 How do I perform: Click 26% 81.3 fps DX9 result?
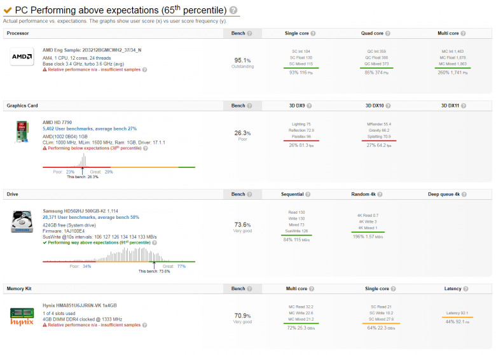[x=301, y=145]
